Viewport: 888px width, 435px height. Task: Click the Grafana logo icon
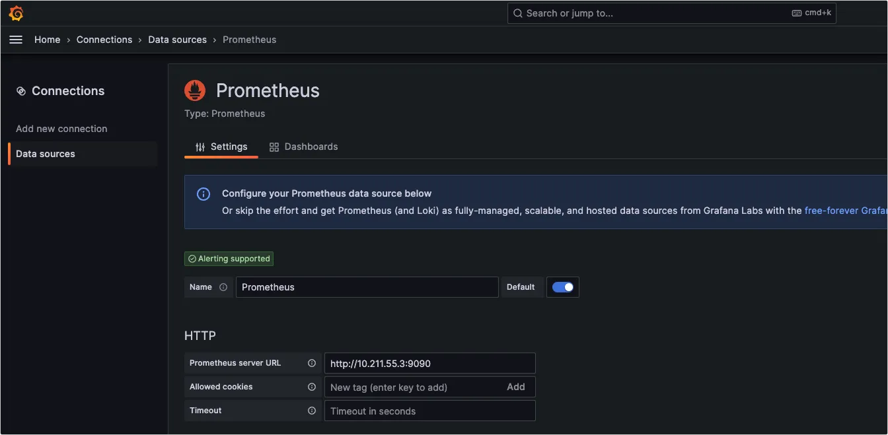(17, 13)
